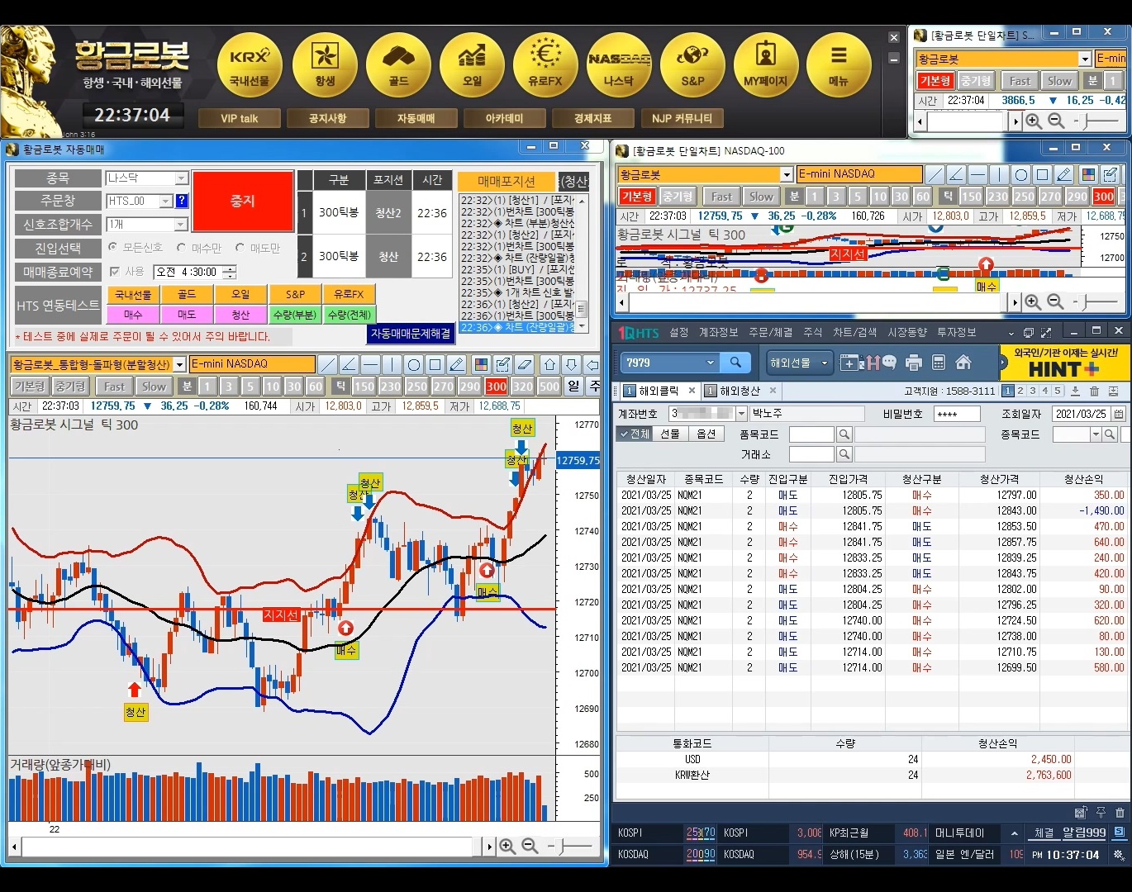Expand the 계좌번호 account dropdown

pyautogui.click(x=741, y=414)
